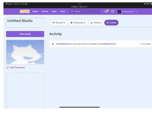Open the Explore menu item
Screen dimensions: 152x114
(x=45, y=11)
